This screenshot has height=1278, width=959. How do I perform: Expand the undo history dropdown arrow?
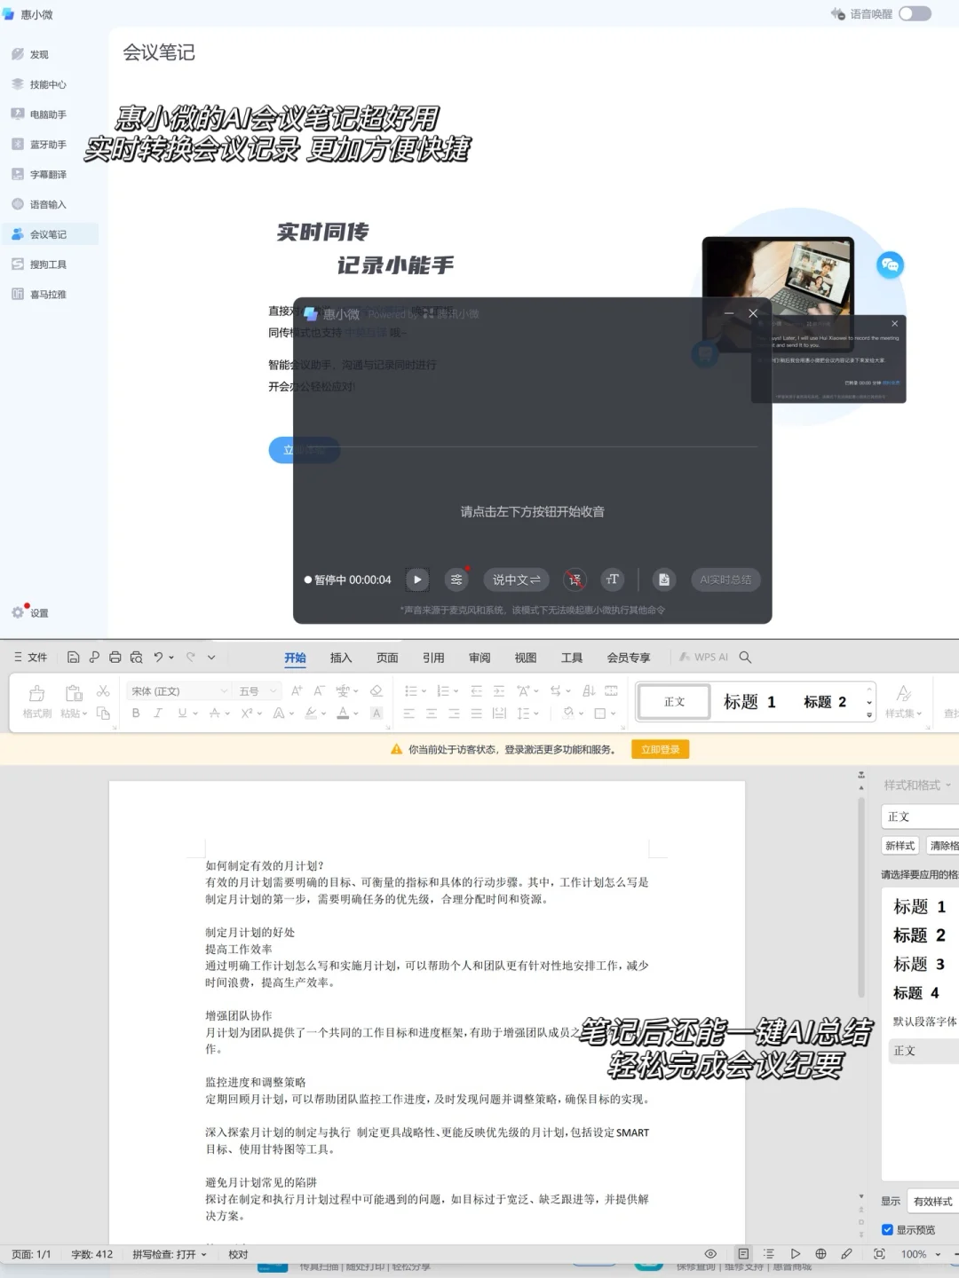click(x=171, y=658)
